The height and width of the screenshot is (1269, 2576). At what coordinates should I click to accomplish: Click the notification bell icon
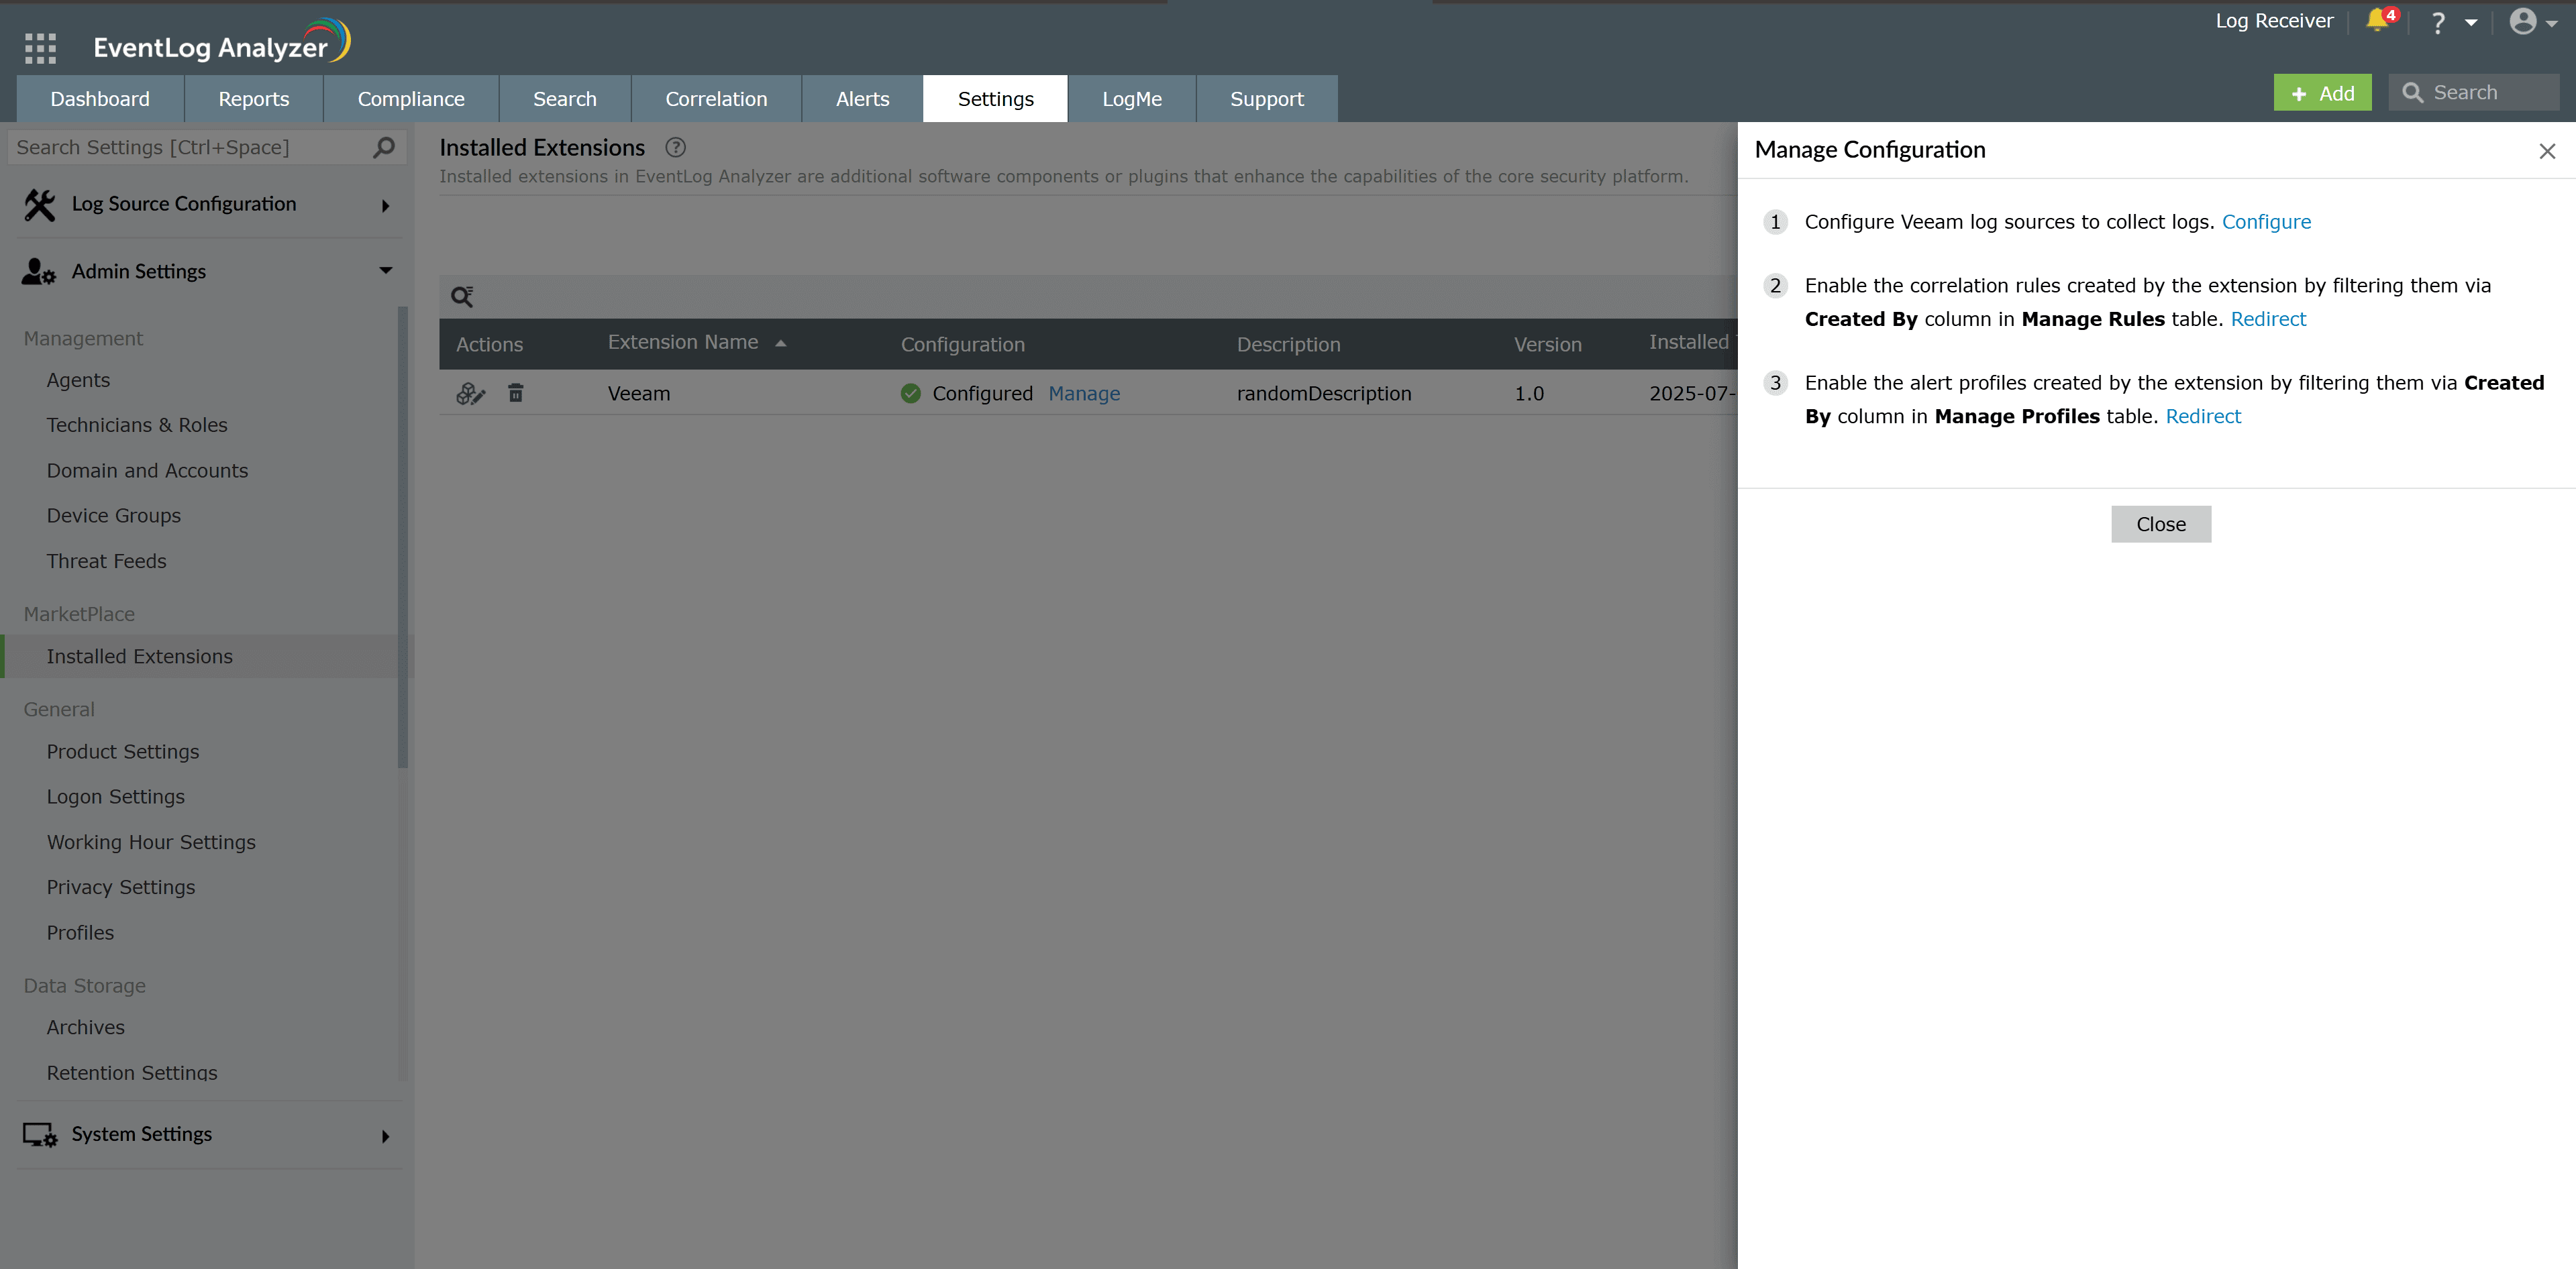tap(2377, 21)
